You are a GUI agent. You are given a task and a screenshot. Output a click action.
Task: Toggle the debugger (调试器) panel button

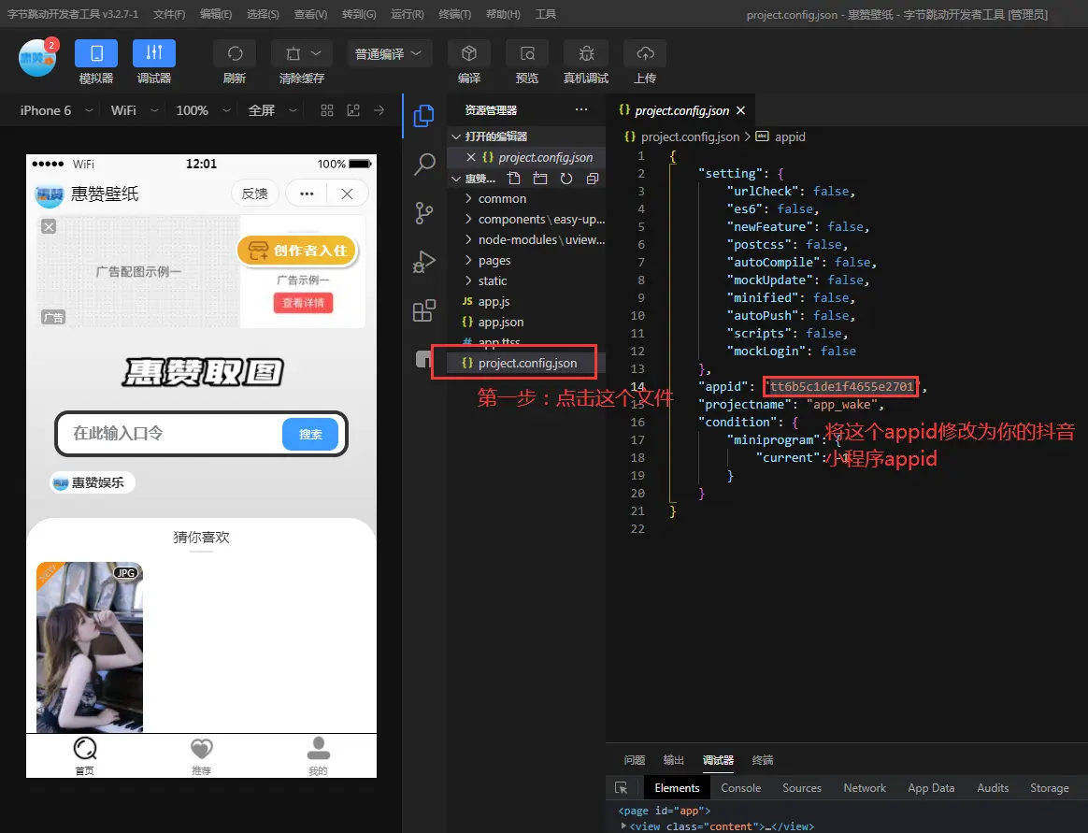coord(154,53)
